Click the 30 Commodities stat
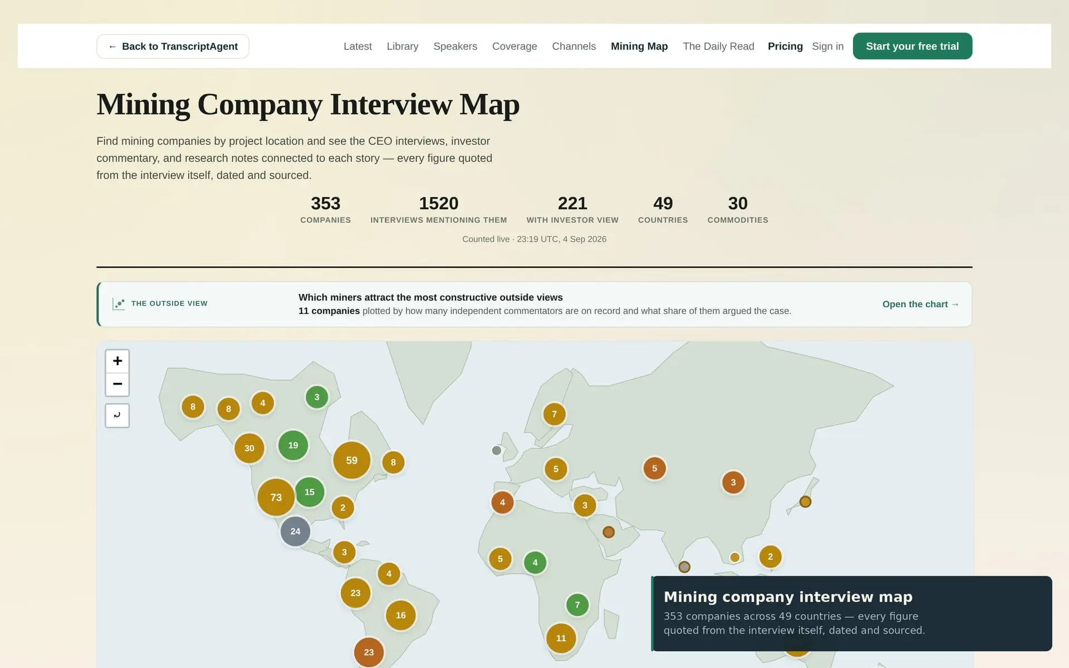 738,209
